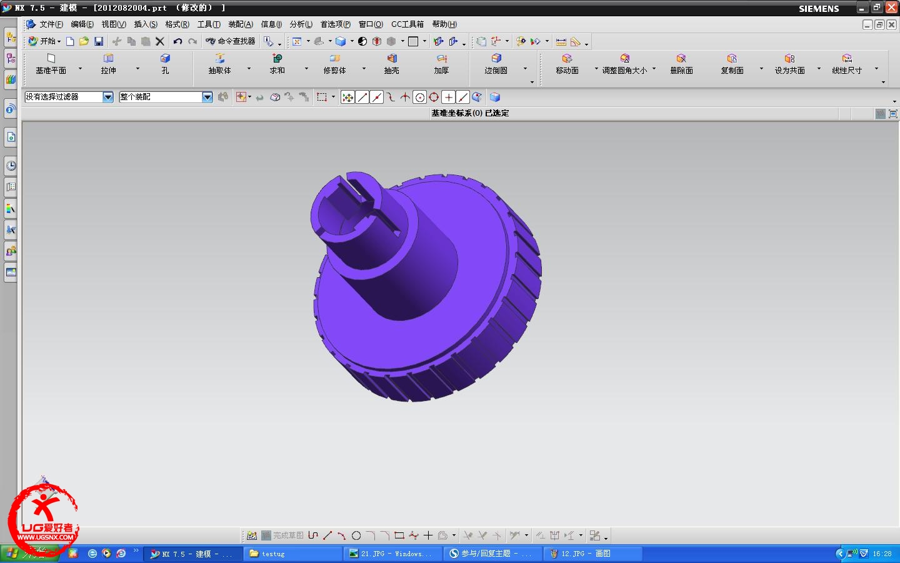Select the 拉伸 extrude tool
This screenshot has width=900, height=563.
tap(109, 64)
